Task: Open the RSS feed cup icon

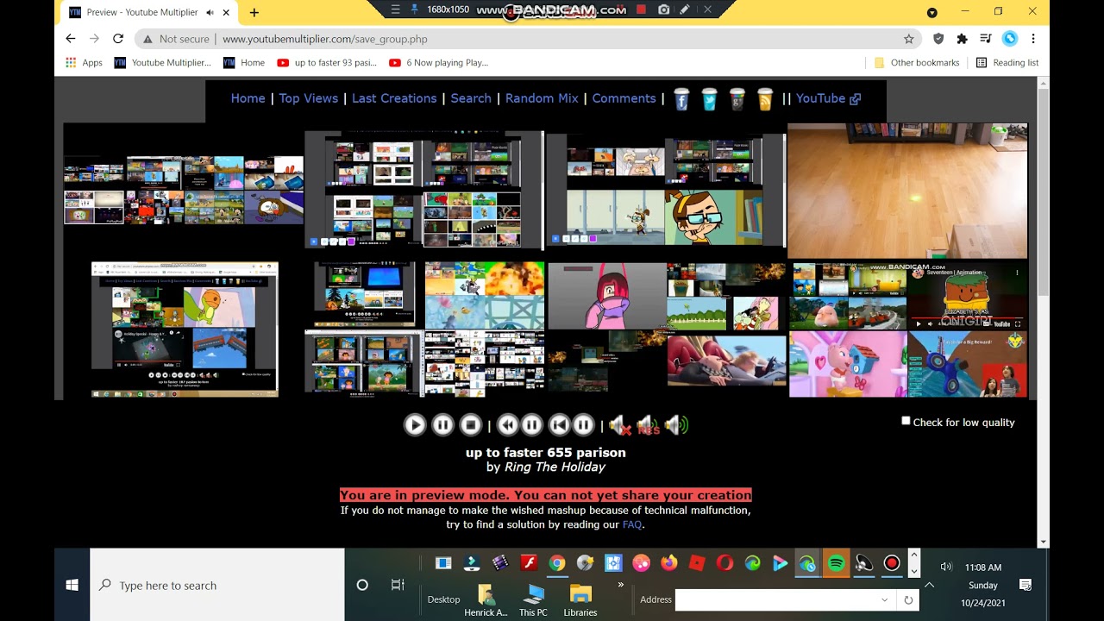Action: point(765,99)
